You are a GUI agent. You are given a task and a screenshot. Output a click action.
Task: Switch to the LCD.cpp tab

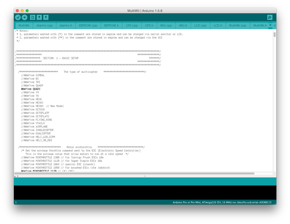pos(200,26)
